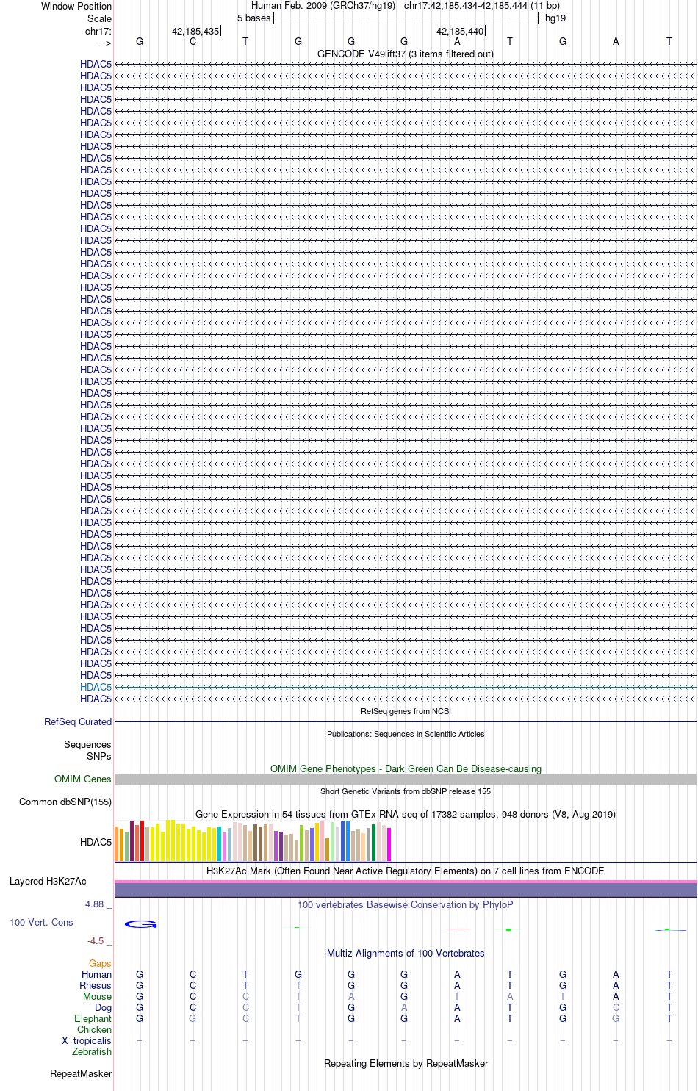Click the highlighted light-blue HDAC5 transcript label
The image size is (698, 1091).
coord(96,687)
